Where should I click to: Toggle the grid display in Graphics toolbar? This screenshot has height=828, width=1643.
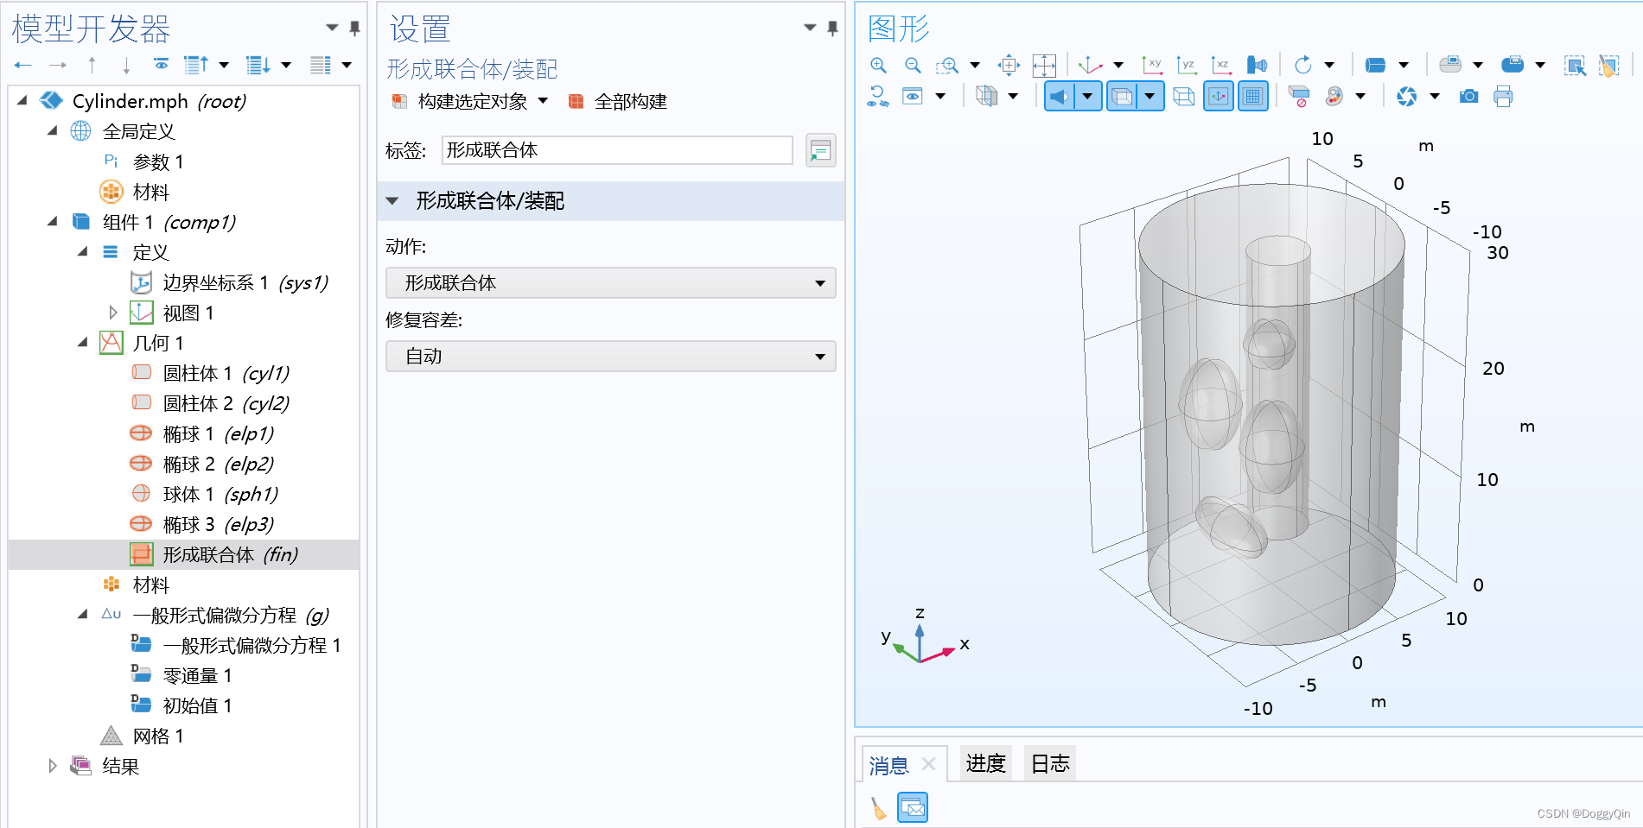[1252, 97]
